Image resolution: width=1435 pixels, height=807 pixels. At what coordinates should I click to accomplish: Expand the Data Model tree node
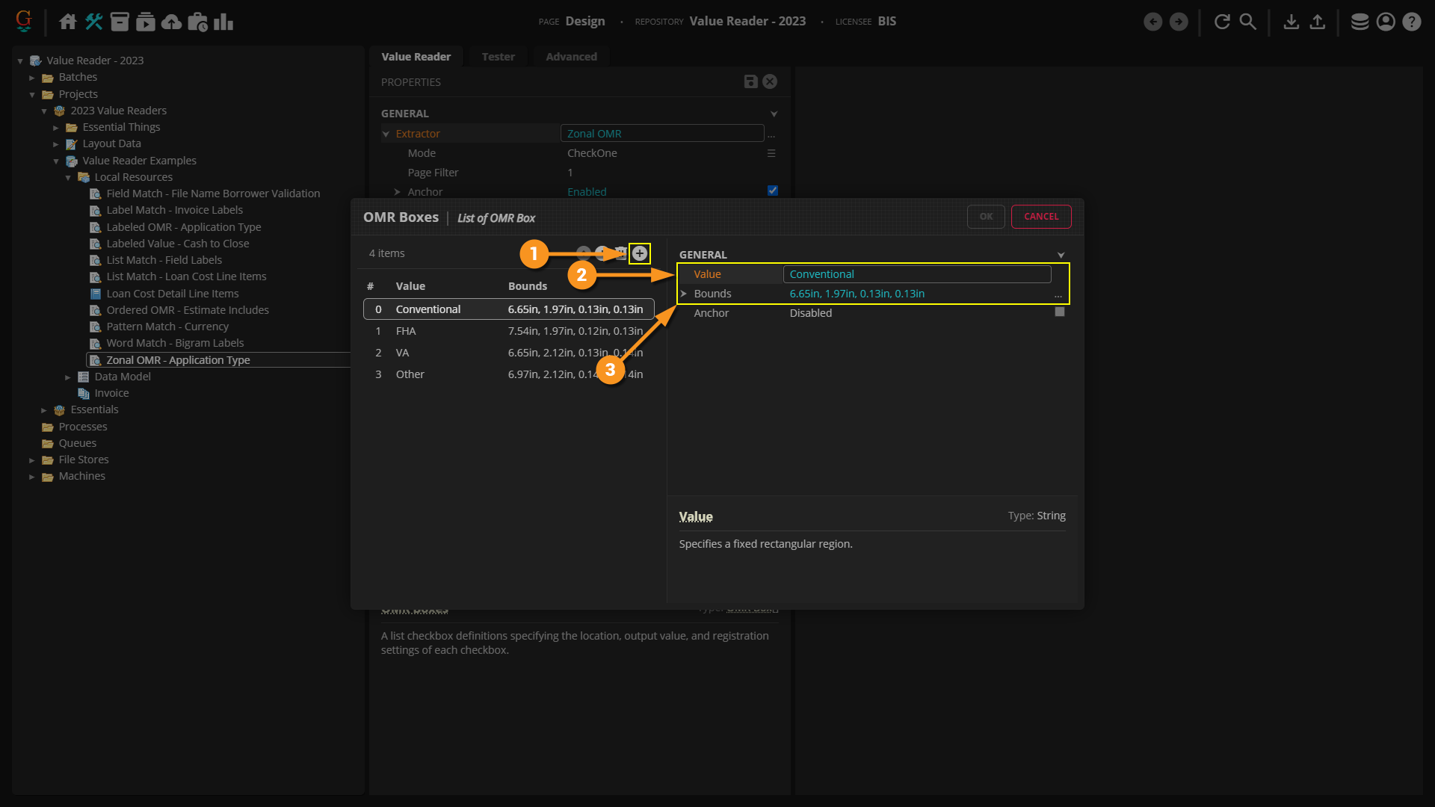(68, 377)
